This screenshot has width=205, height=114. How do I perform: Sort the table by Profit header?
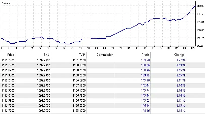click(145, 55)
